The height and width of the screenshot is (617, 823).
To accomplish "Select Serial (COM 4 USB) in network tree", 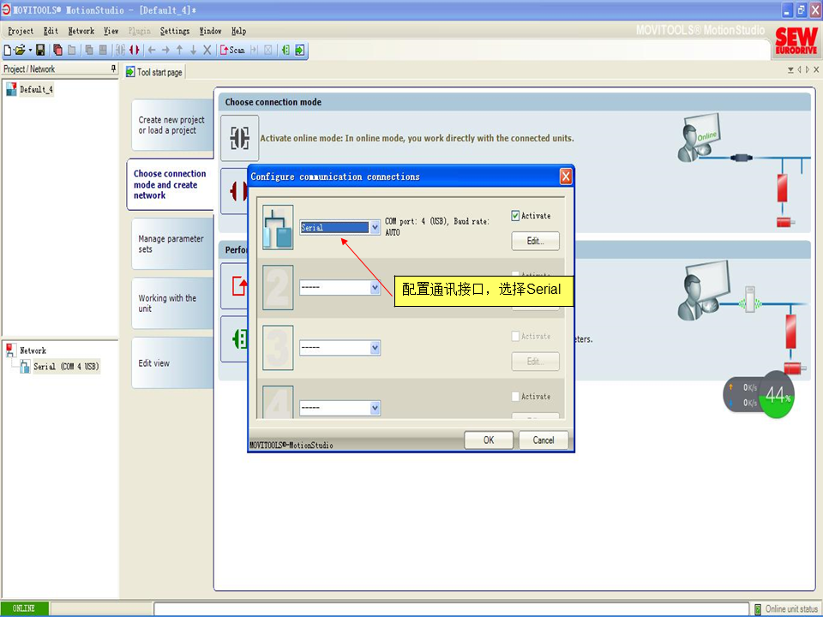I will (66, 367).
